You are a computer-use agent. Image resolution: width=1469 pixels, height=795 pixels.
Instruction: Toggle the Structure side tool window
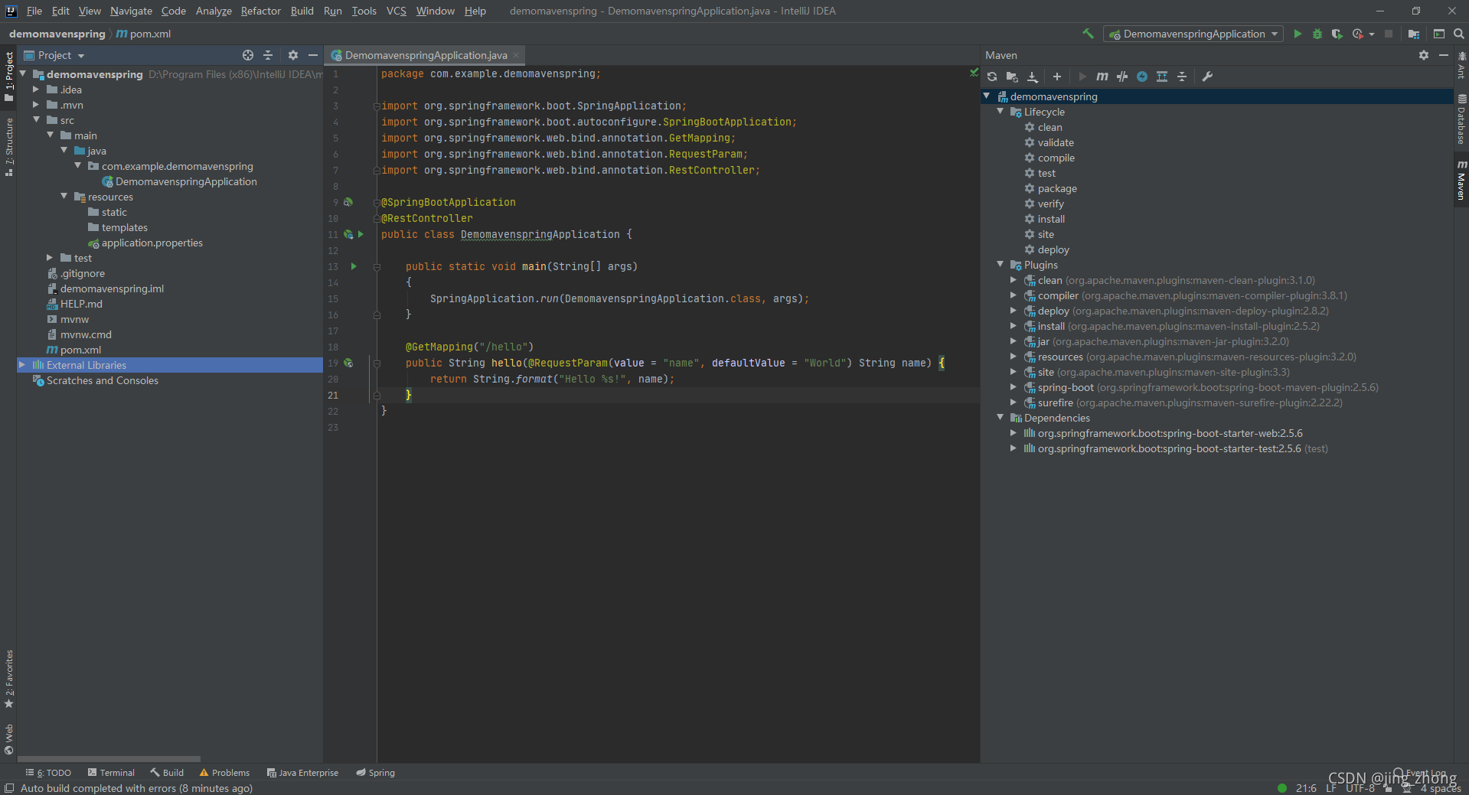tap(9, 147)
